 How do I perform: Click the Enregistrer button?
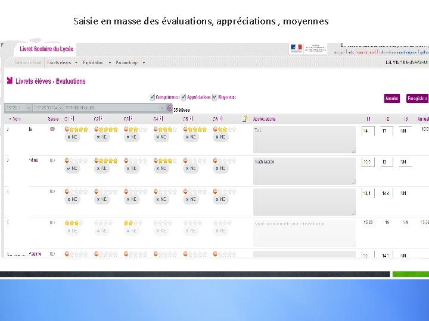point(417,98)
